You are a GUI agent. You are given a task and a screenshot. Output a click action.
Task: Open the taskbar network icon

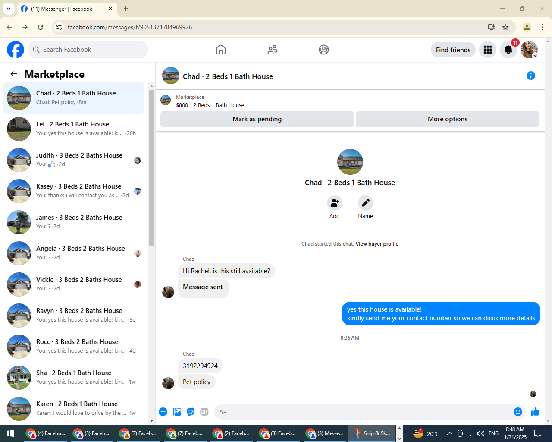click(x=470, y=433)
